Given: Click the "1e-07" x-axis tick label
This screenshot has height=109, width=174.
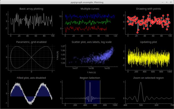Looking at the screenshot, I should point(75,68).
